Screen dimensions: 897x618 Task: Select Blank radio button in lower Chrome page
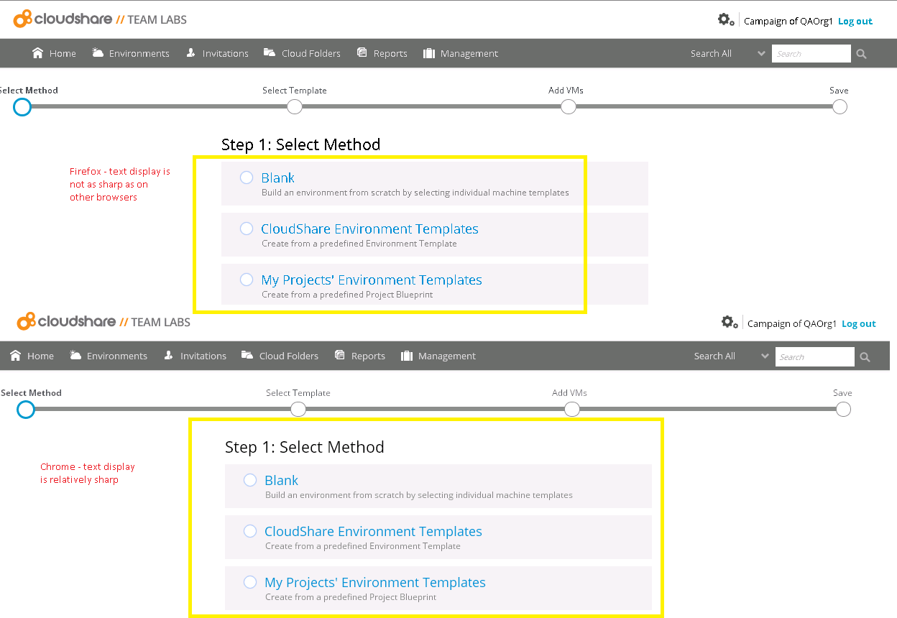coord(250,480)
